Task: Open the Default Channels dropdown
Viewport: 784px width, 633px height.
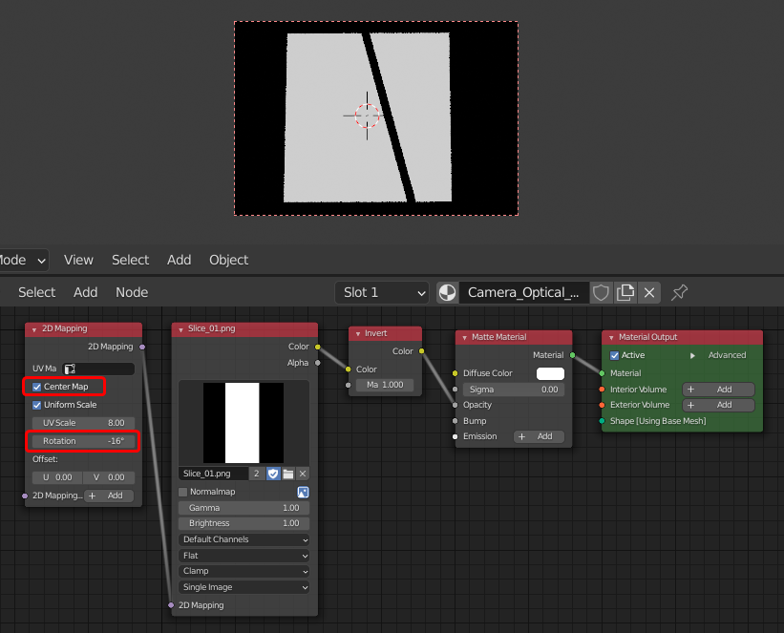Action: point(244,539)
